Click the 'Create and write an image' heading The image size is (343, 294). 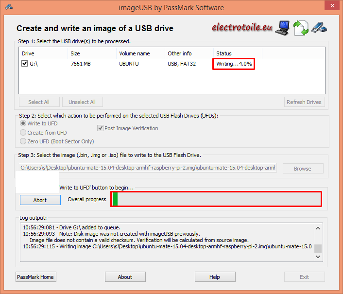tap(95, 29)
